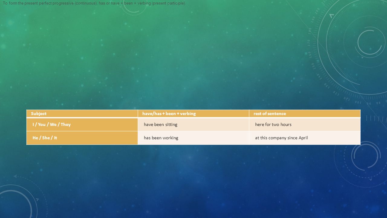Click the 'I / You / We / They' cell
The height and width of the screenshot is (218, 387).
[x=82, y=124]
